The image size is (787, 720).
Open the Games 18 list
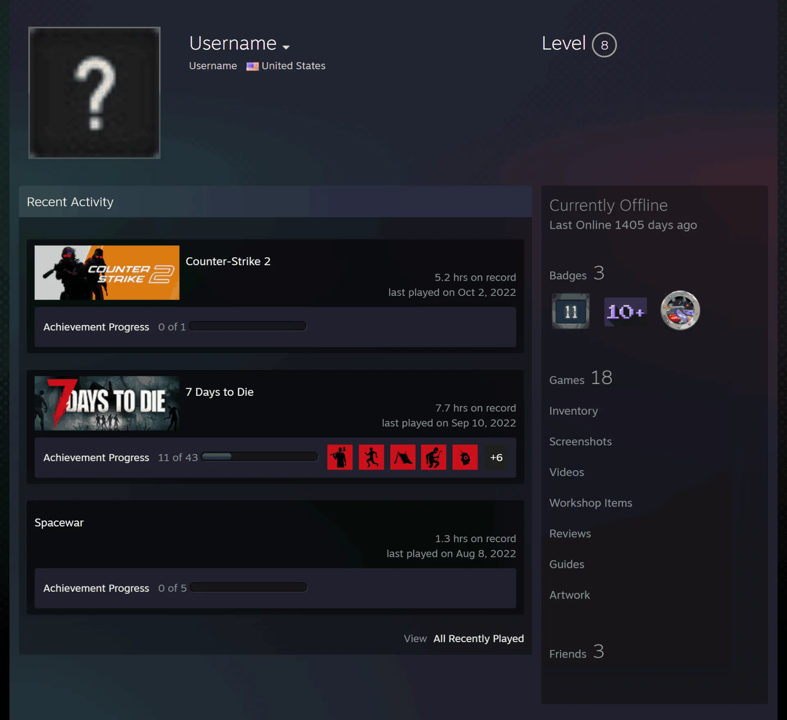coord(581,378)
